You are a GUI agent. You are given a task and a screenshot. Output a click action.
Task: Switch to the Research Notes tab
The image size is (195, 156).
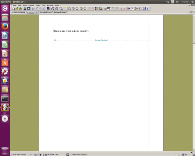pos(60,12)
